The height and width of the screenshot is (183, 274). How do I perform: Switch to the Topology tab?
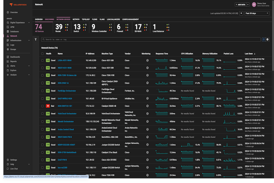[x=86, y=20]
